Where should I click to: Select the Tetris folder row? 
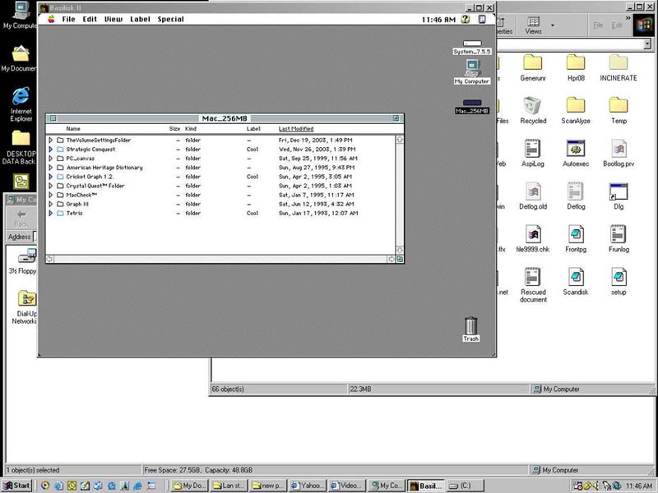[x=220, y=213]
